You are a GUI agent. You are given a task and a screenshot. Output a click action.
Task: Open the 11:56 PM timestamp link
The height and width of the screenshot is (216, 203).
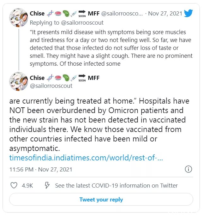41,170
